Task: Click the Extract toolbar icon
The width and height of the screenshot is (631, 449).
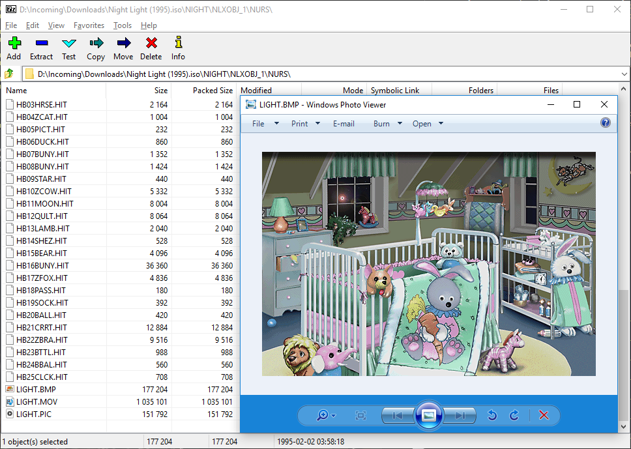Action: click(x=42, y=42)
